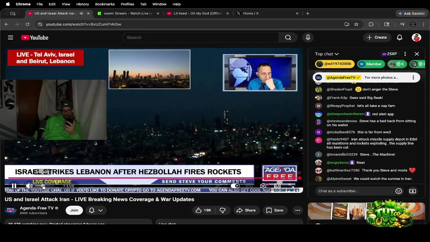Open the green Member chip
Screen dimensions: 430x242
click(371, 64)
